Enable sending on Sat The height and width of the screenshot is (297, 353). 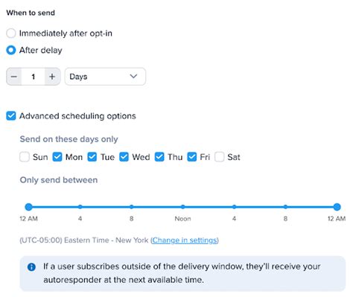[x=220, y=157]
